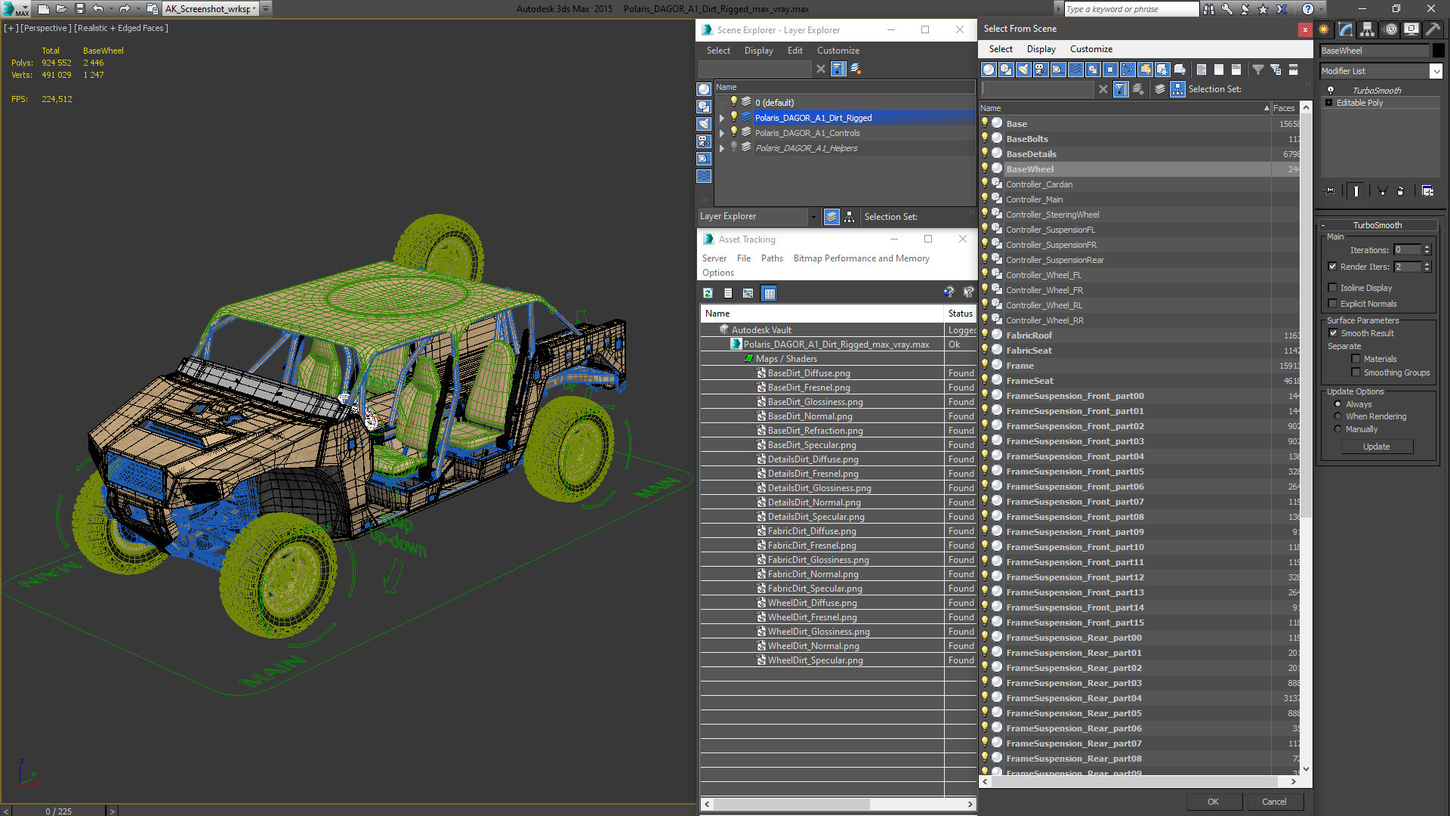The height and width of the screenshot is (816, 1450).
Task: Click Table View icon in Asset Tracking
Action: pyautogui.click(x=769, y=293)
